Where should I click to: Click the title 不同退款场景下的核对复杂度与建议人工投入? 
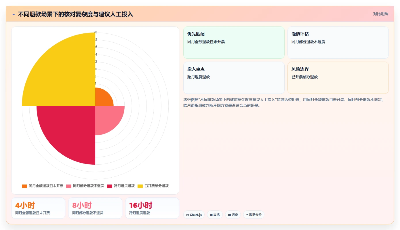tap(75, 14)
